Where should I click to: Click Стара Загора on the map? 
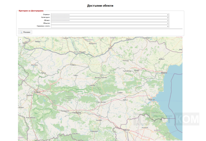(100, 102)
